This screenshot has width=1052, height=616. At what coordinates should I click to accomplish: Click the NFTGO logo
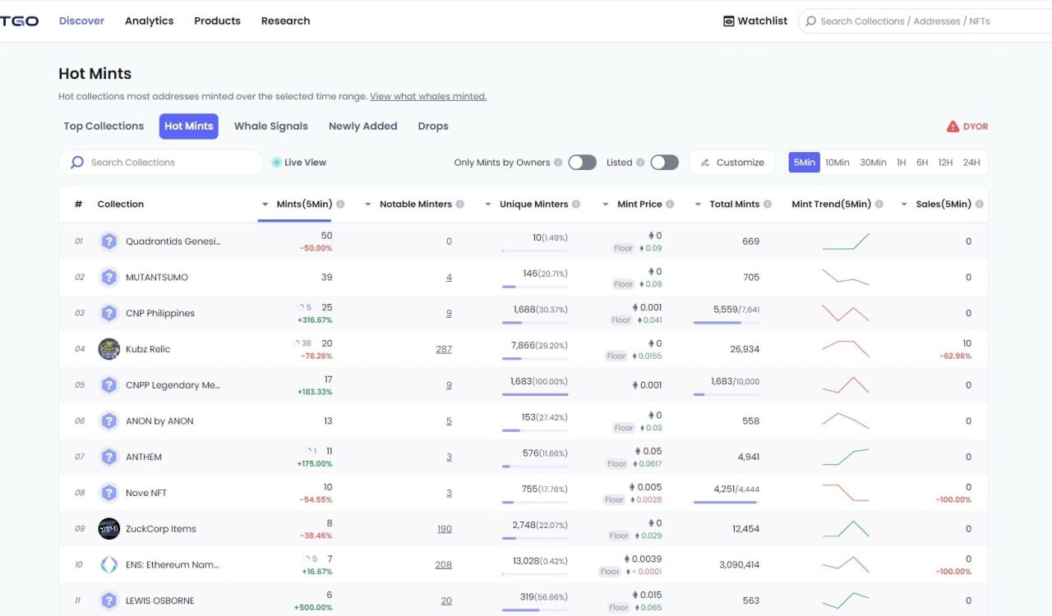tap(18, 21)
